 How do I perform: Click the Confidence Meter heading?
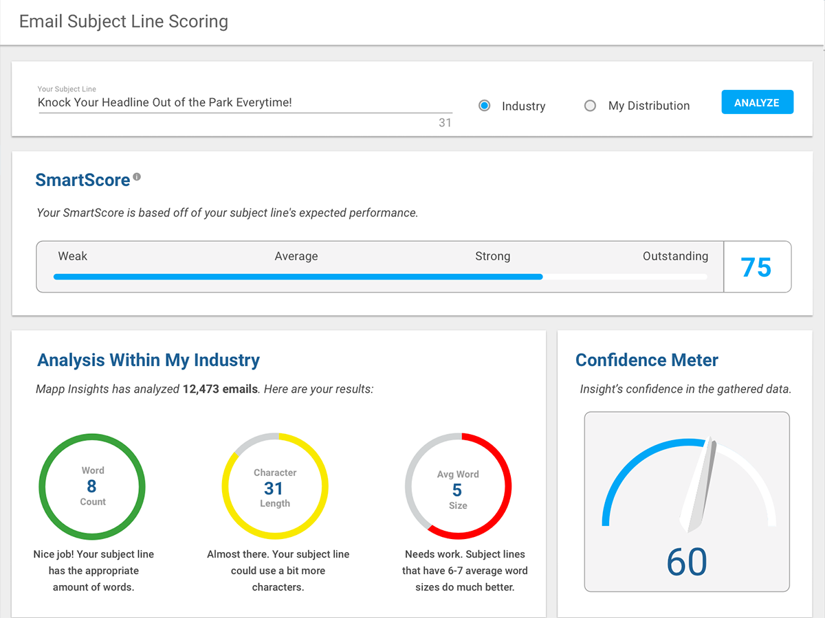coord(647,360)
